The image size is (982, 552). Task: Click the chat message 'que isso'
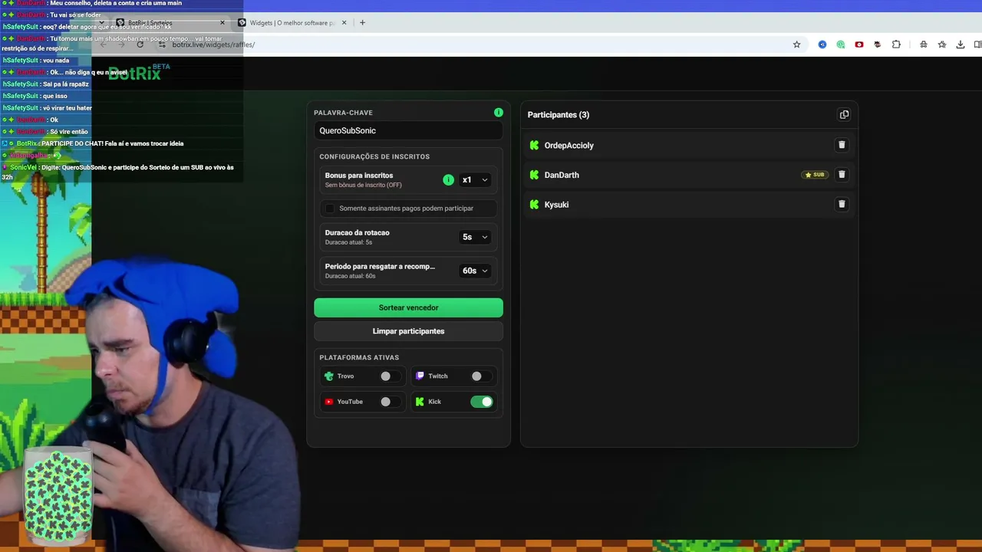tap(55, 96)
